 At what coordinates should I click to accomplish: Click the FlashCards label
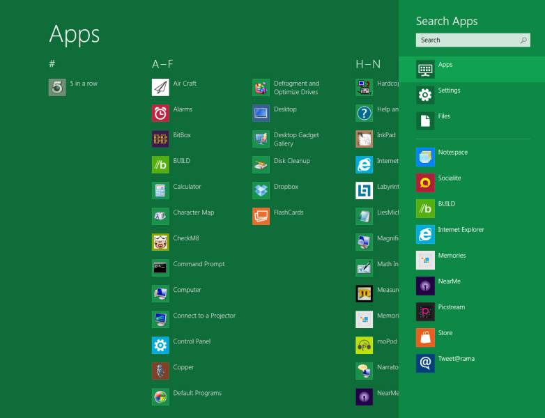pyautogui.click(x=289, y=212)
